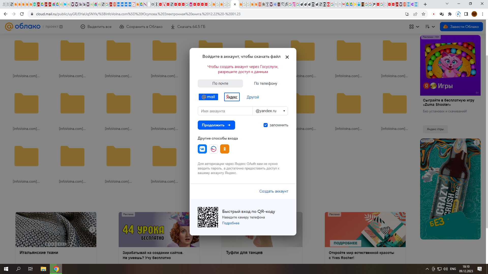Click the VK login icon
This screenshot has width=488, height=274.
[202, 149]
